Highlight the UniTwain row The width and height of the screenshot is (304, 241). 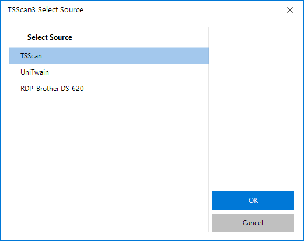pos(109,72)
